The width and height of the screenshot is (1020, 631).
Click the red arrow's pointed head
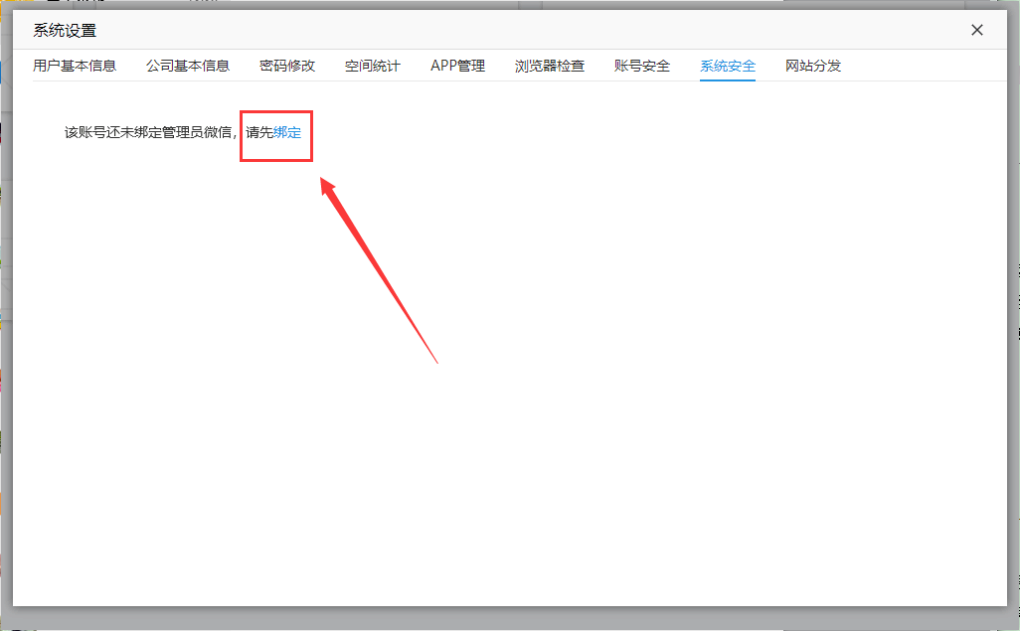click(x=323, y=182)
